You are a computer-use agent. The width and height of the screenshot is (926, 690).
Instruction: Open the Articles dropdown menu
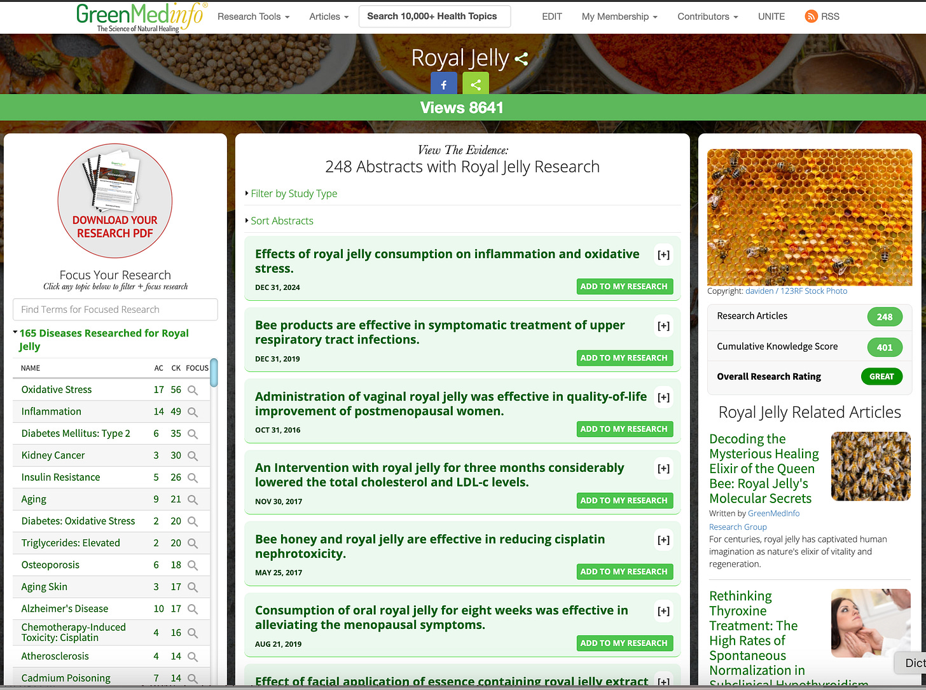(329, 17)
